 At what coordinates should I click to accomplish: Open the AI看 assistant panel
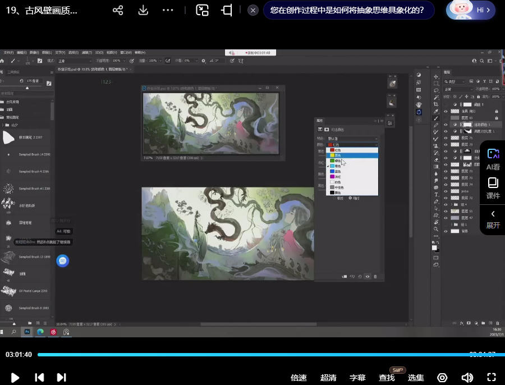pos(493,159)
